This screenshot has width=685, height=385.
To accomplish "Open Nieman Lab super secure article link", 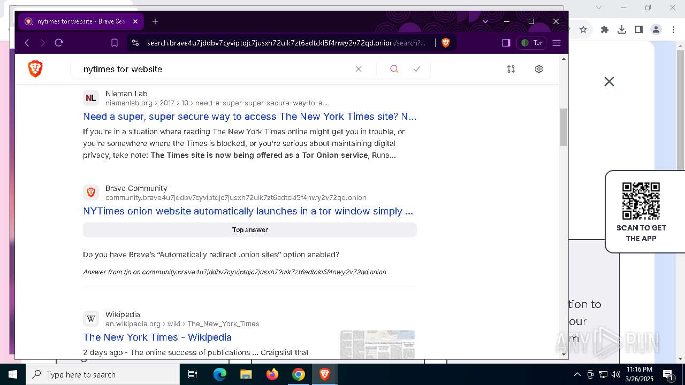I will (249, 117).
